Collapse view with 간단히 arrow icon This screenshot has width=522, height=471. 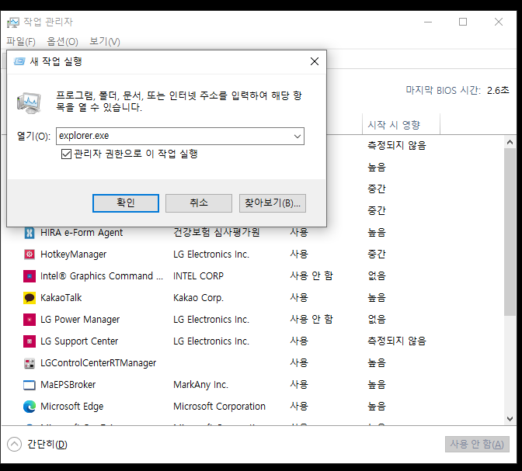pos(14,445)
